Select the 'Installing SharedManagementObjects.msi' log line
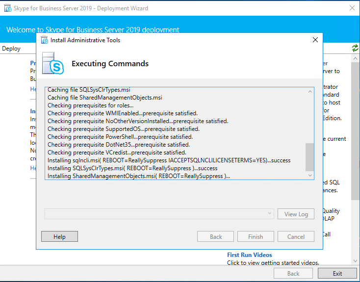The height and width of the screenshot is (282, 360). coord(139,176)
